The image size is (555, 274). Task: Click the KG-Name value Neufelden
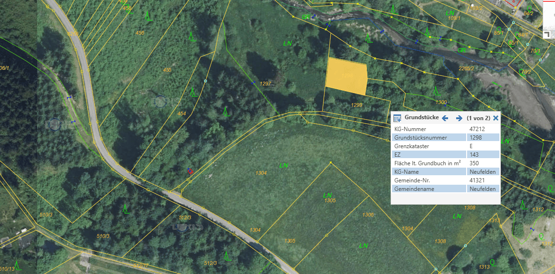(482, 171)
